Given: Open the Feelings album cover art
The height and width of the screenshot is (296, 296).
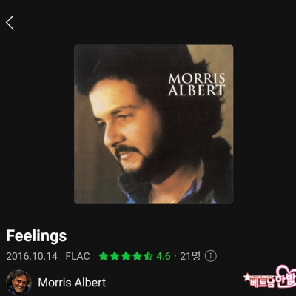Looking at the screenshot, I should click(x=154, y=124).
